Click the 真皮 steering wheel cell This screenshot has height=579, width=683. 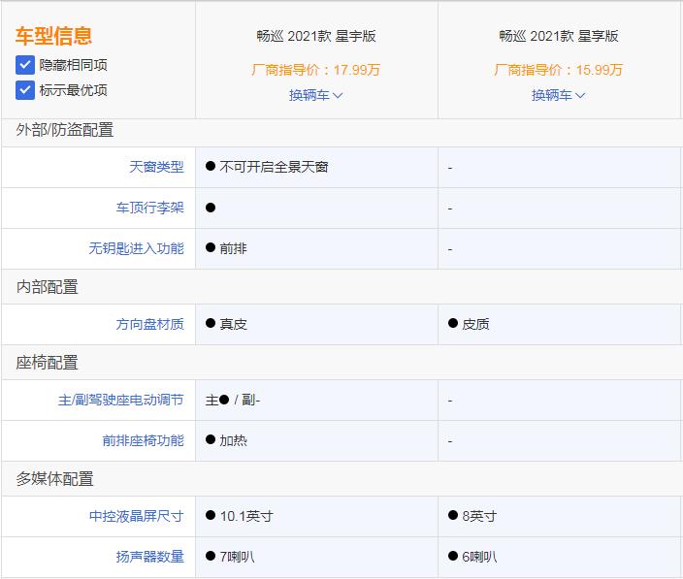[316, 324]
